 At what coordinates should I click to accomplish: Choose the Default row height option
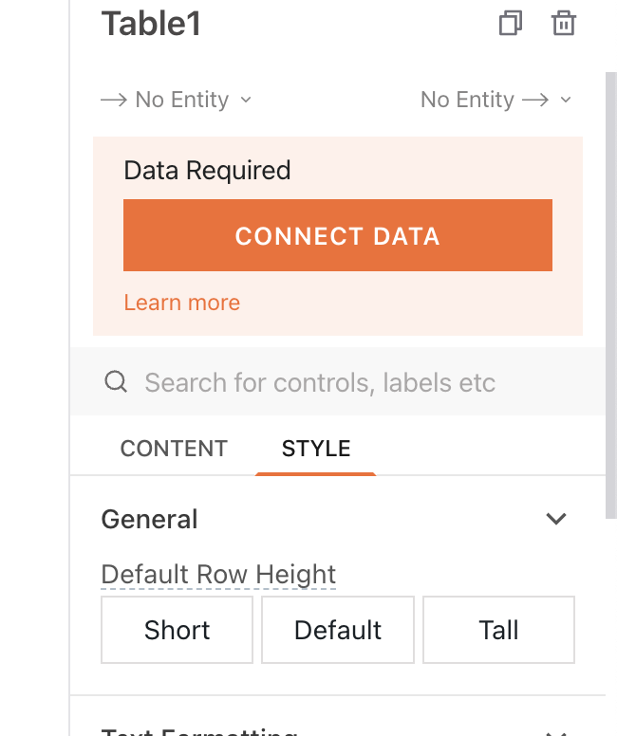(x=338, y=630)
